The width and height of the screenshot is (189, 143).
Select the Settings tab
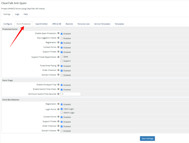(x=7, y=14)
